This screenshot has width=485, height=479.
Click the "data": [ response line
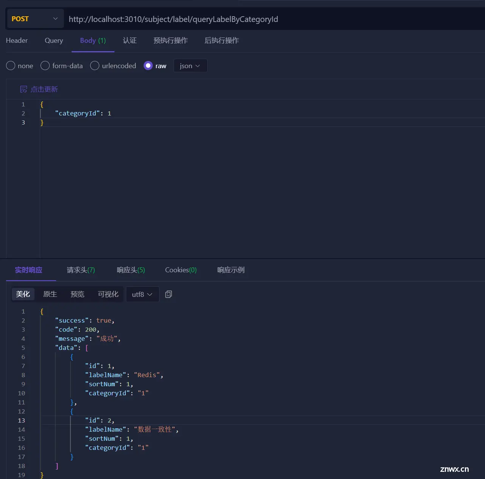coord(72,348)
